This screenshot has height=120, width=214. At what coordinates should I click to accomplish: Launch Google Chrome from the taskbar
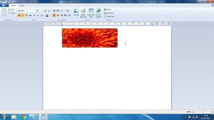click(24, 117)
